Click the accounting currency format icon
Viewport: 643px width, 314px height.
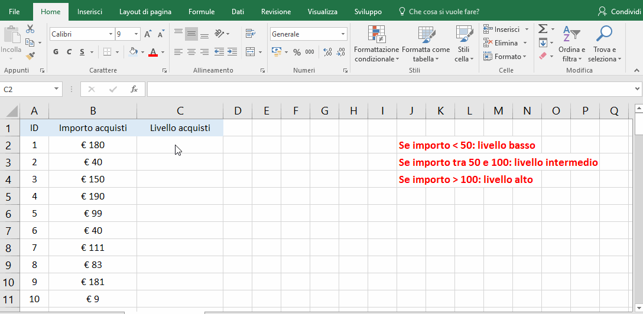(277, 52)
